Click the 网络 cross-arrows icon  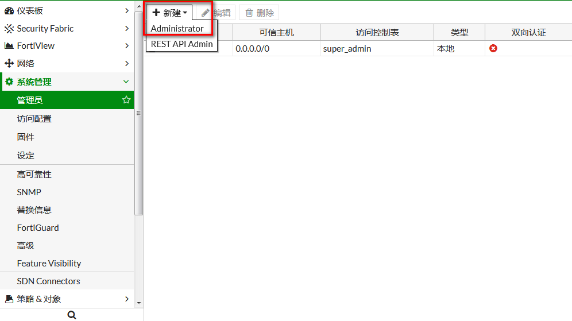pyautogui.click(x=9, y=64)
